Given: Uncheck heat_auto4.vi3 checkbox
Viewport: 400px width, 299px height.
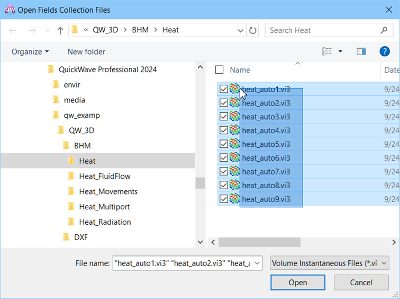Looking at the screenshot, I should (224, 130).
